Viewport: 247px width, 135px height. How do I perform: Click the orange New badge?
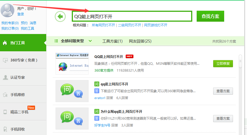(x=31, y=108)
